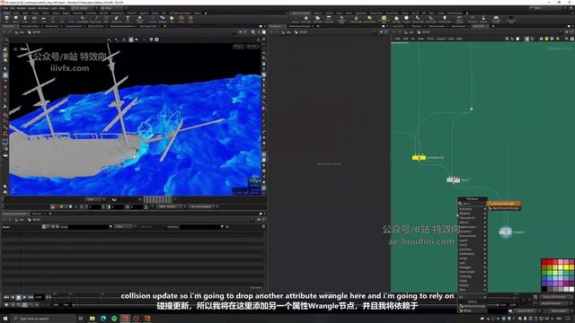The width and height of the screenshot is (575, 323).
Task: Select Attribute Wrangle in tab menu results
Action: click(503, 204)
